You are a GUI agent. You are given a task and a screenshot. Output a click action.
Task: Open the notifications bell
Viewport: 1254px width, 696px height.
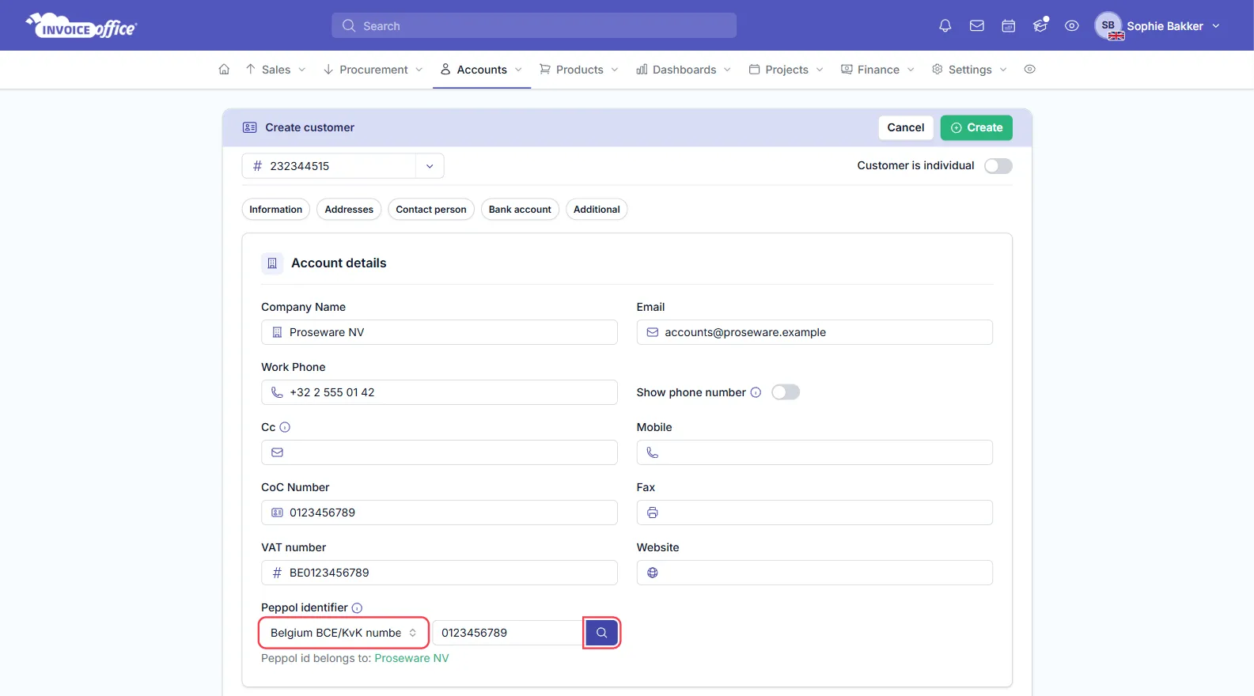945,26
